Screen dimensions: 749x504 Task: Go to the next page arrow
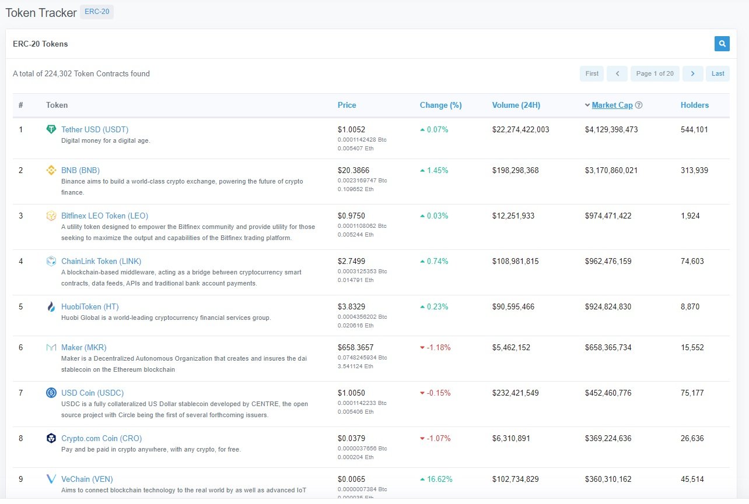692,73
